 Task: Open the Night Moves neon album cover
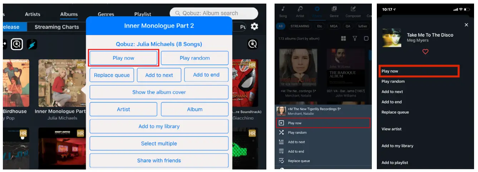62,148
